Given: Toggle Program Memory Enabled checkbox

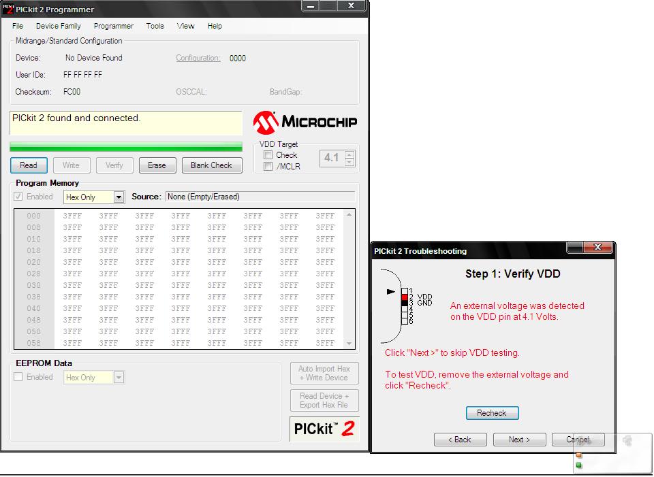Looking at the screenshot, I should coord(18,196).
